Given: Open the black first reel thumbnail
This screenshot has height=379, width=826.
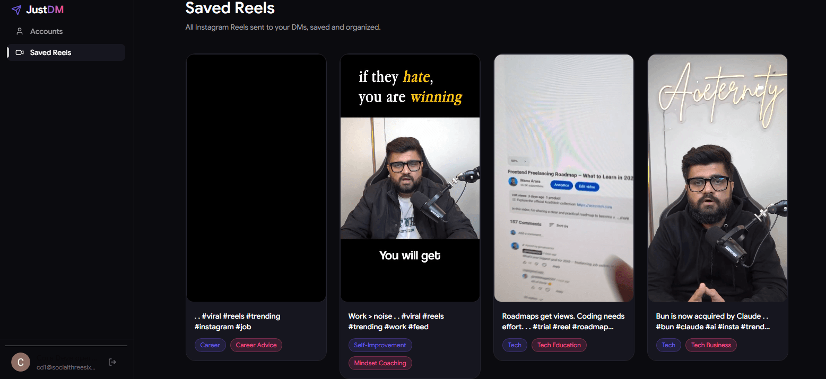Looking at the screenshot, I should pyautogui.click(x=256, y=177).
